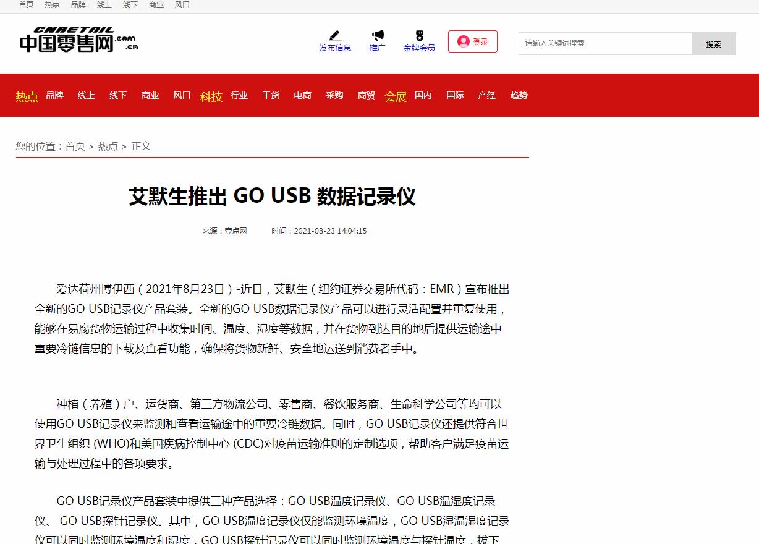
Task: Click 首页 in the breadcrumb
Action: 75,146
